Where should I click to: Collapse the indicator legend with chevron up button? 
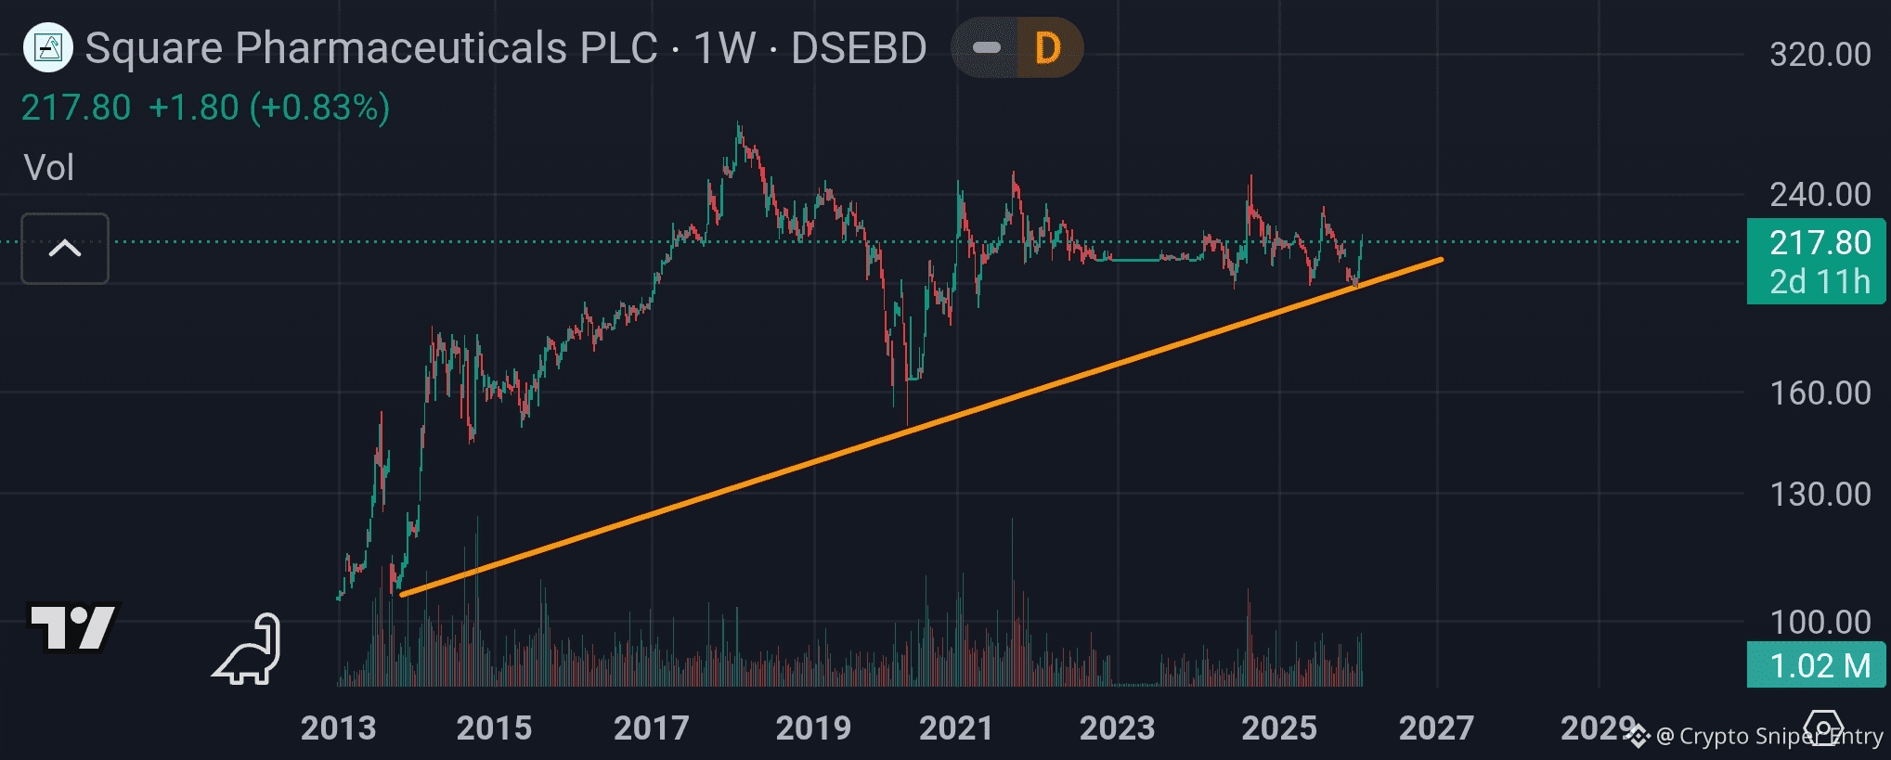point(65,249)
